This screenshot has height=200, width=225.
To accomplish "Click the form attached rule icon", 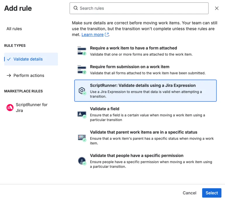I will (82, 51).
